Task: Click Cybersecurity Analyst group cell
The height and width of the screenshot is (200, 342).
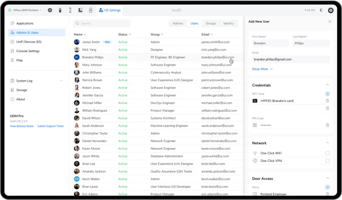Action: tap(166, 72)
